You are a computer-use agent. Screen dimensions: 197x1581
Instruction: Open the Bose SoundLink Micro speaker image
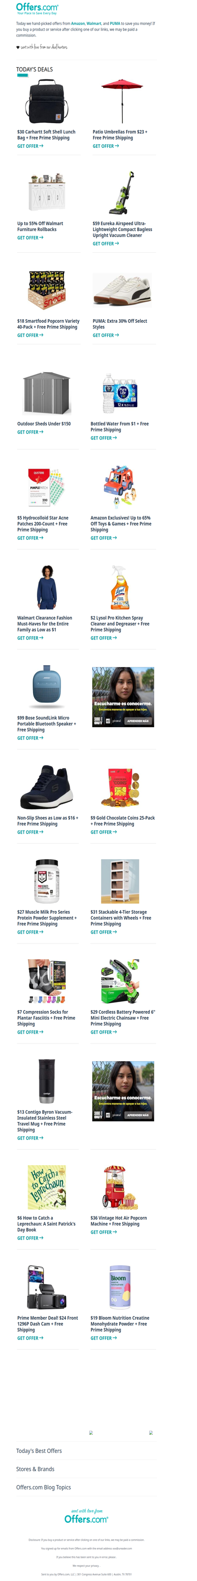[x=47, y=689]
